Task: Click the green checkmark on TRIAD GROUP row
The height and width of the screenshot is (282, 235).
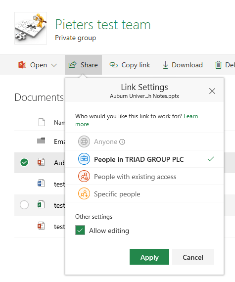Action: coord(211,159)
